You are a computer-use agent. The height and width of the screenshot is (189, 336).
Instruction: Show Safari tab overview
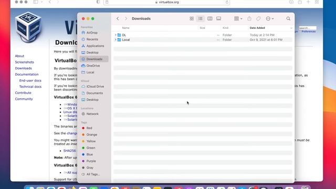[x=317, y=2]
